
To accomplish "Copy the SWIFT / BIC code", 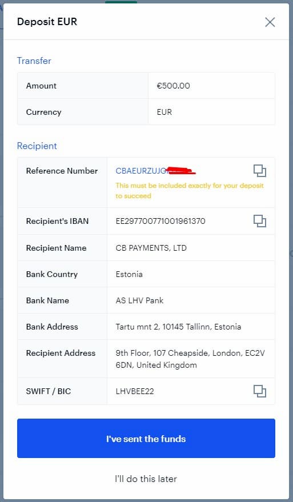I will click(260, 391).
